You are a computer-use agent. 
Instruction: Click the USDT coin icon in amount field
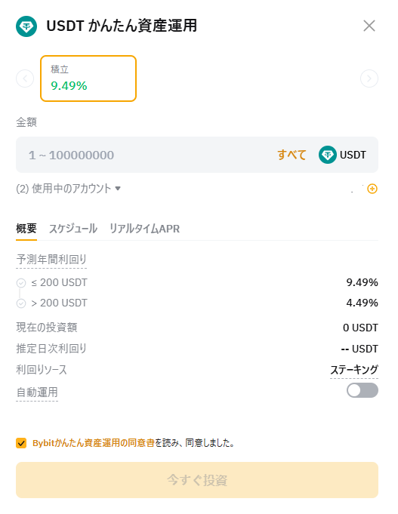point(327,155)
